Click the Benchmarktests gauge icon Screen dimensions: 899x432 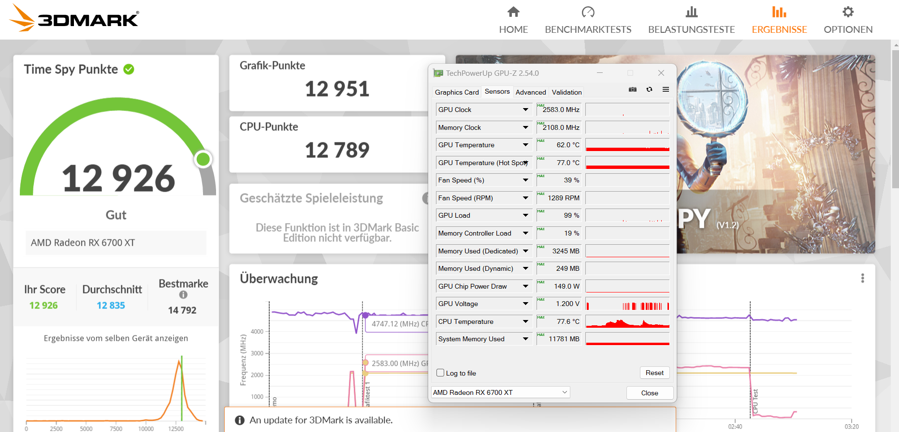pyautogui.click(x=588, y=12)
